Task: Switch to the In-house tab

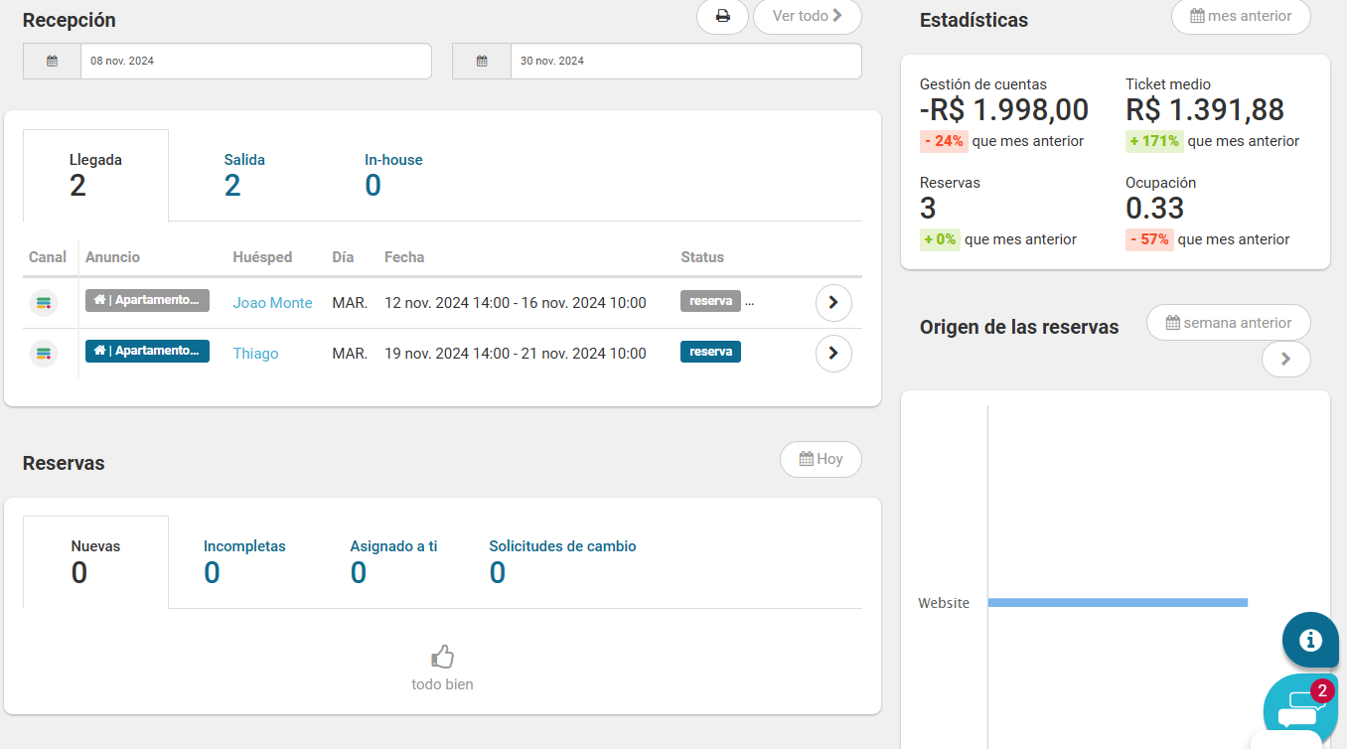Action: (x=393, y=175)
